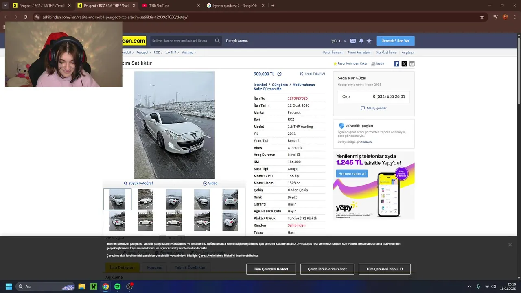Close the YouTube tab
521x293 pixels.
199,5
